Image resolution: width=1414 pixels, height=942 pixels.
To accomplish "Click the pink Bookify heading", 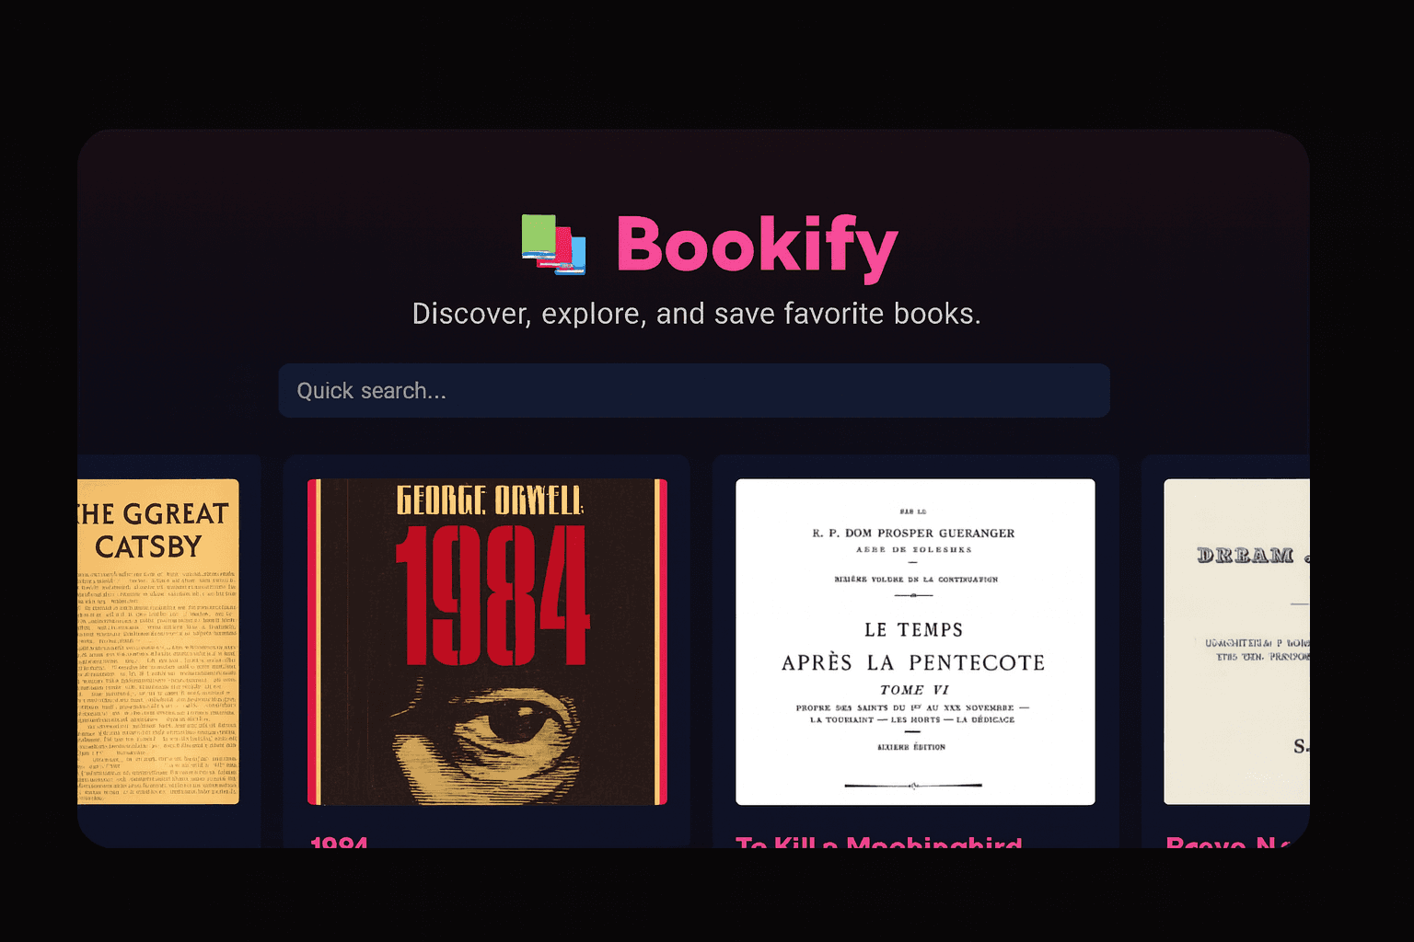I will (x=757, y=246).
